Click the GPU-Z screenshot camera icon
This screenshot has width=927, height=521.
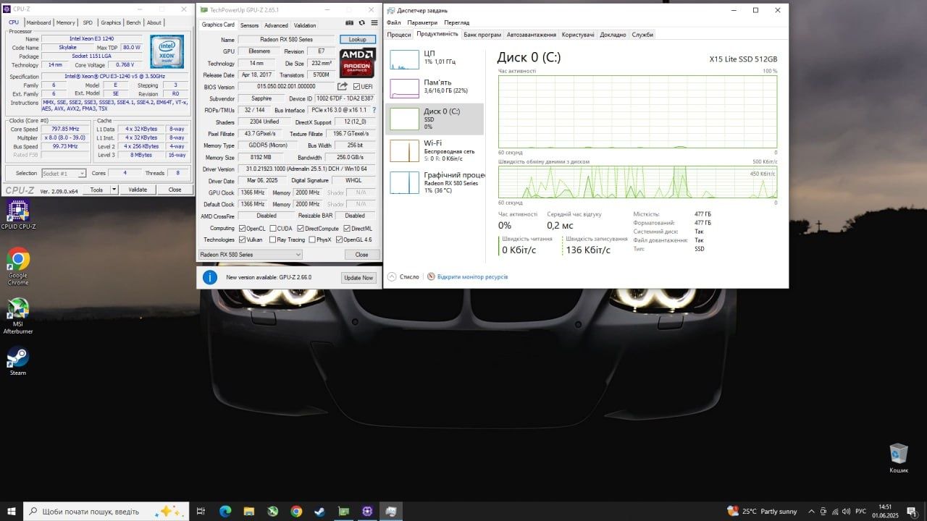coord(350,23)
